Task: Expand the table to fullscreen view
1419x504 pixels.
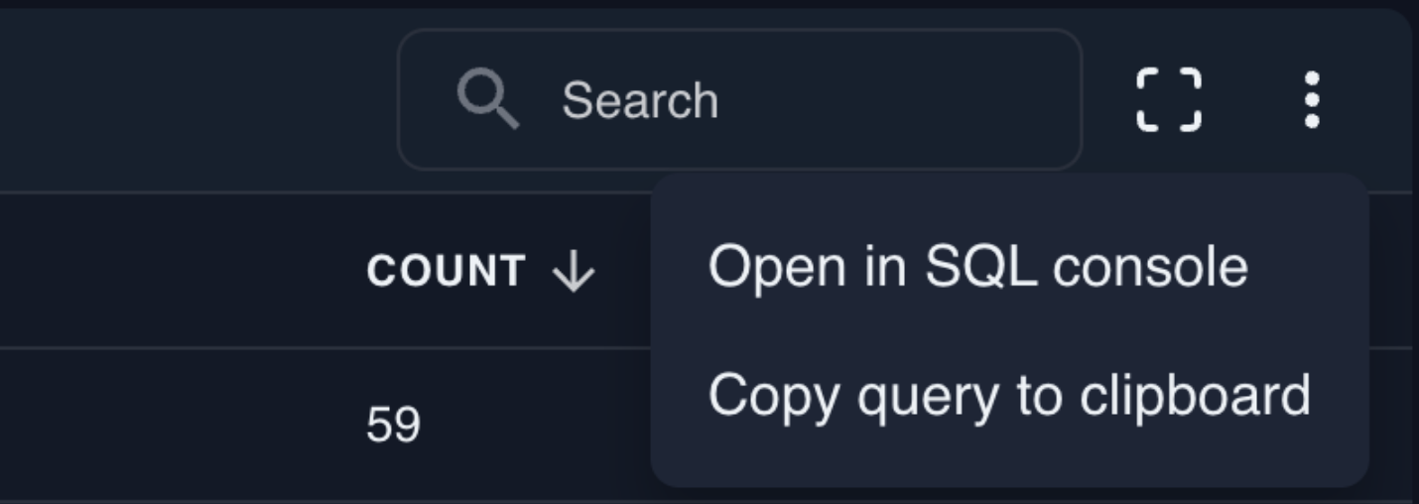Action: pos(1168,99)
